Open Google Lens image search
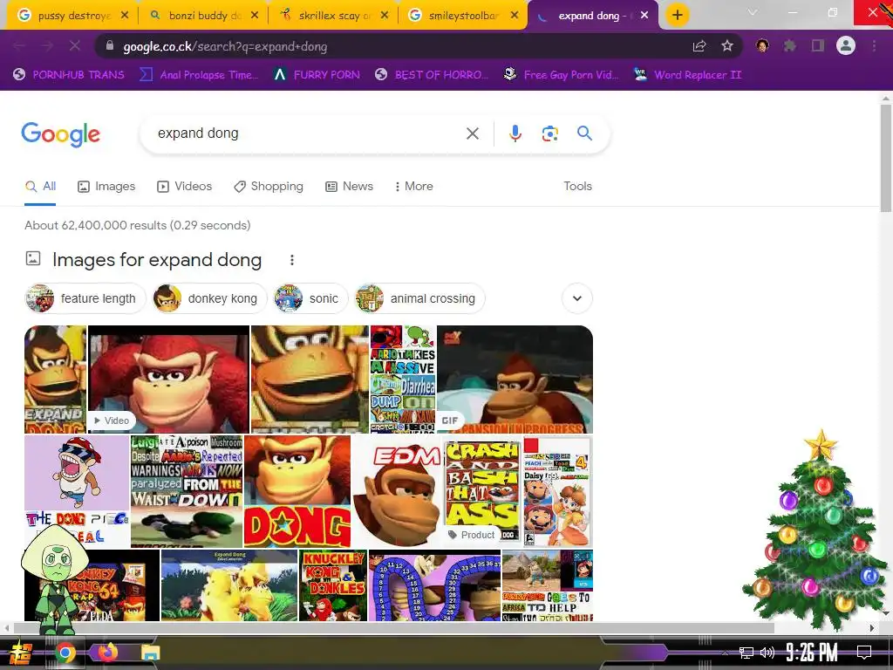This screenshot has height=670, width=893. (549, 133)
